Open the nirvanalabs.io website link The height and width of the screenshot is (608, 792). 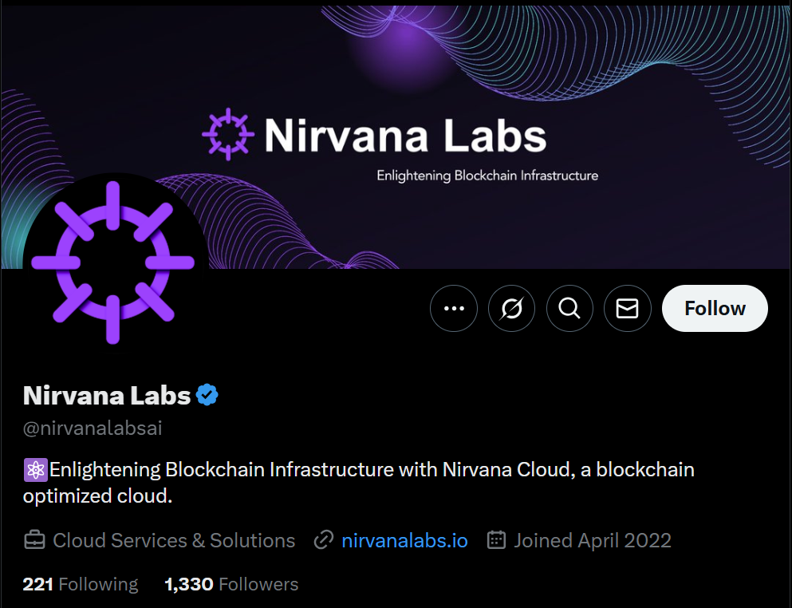(404, 540)
